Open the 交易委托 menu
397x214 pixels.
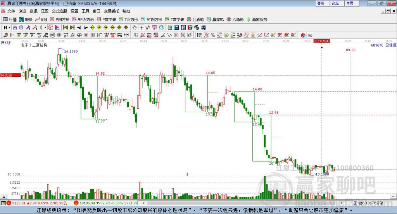(x=111, y=11)
